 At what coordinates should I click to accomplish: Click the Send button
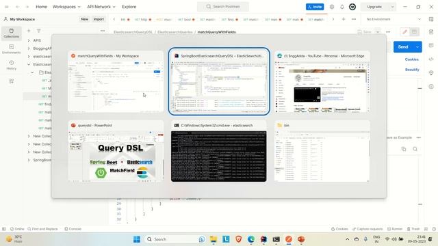pos(403,47)
